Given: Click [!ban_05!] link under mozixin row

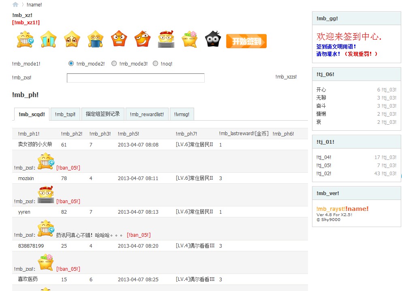Looking at the screenshot, I should tap(68, 201).
